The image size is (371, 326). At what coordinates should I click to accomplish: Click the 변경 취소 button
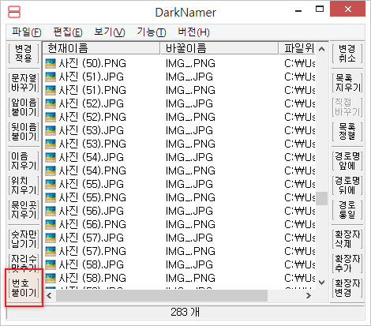(347, 54)
